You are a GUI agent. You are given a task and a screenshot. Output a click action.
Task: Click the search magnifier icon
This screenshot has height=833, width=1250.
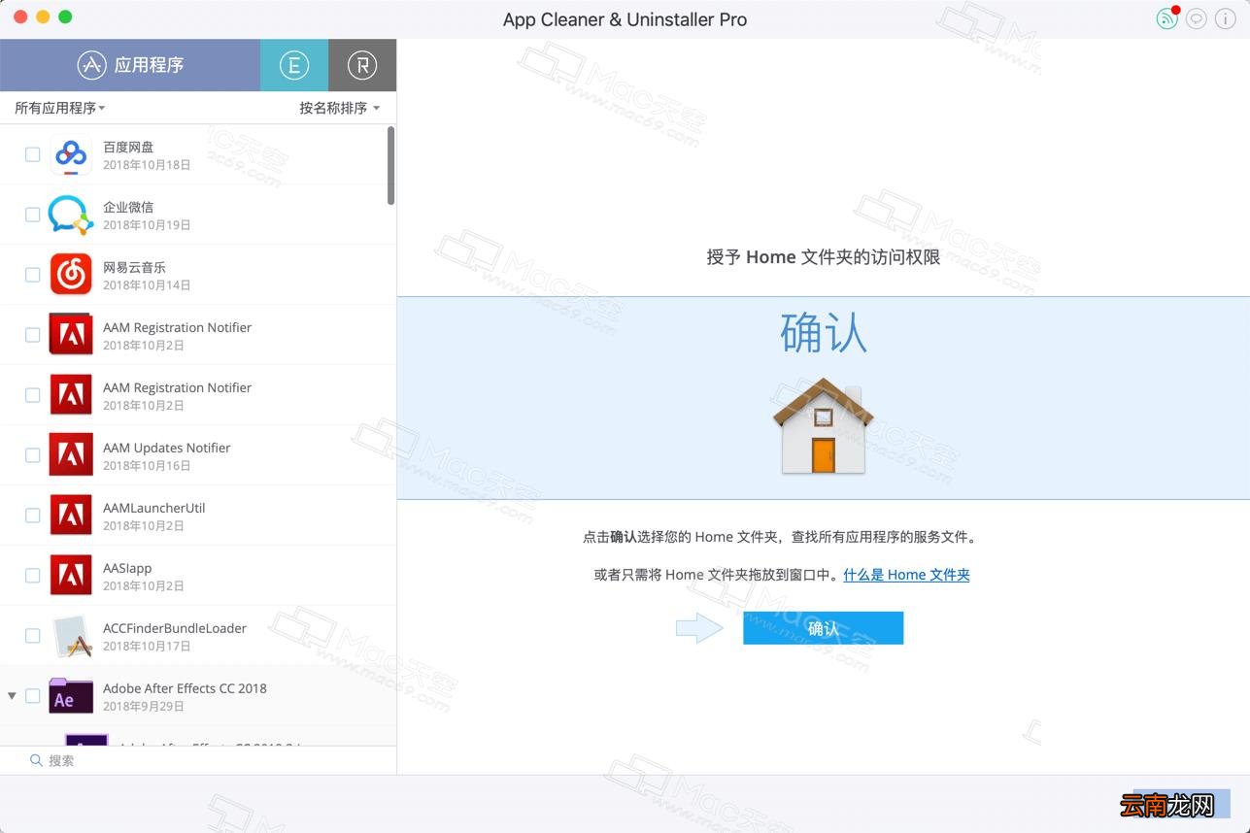[36, 760]
